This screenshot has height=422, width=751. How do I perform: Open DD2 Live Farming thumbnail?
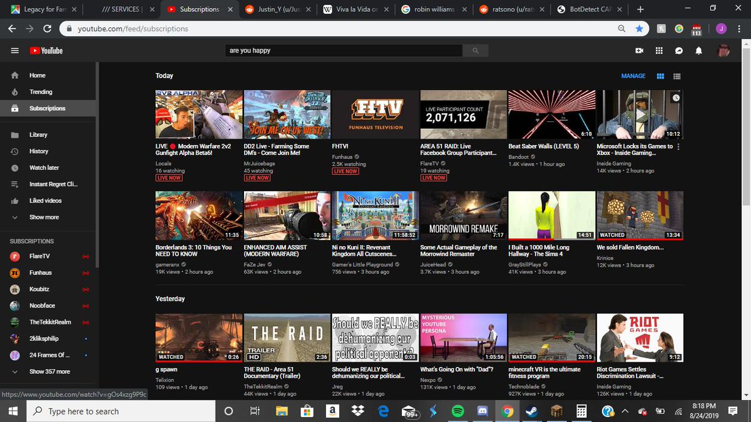point(287,114)
